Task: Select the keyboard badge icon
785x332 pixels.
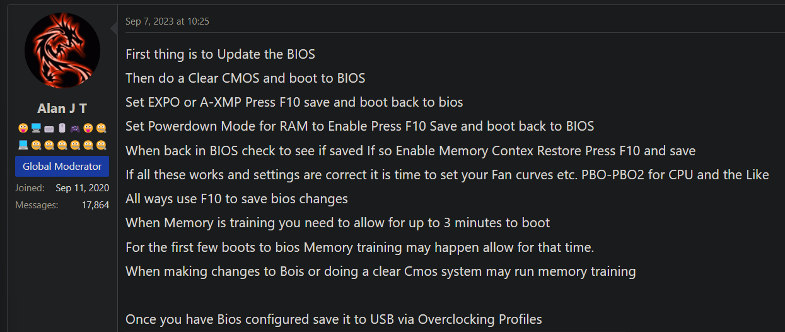Action: (x=49, y=129)
